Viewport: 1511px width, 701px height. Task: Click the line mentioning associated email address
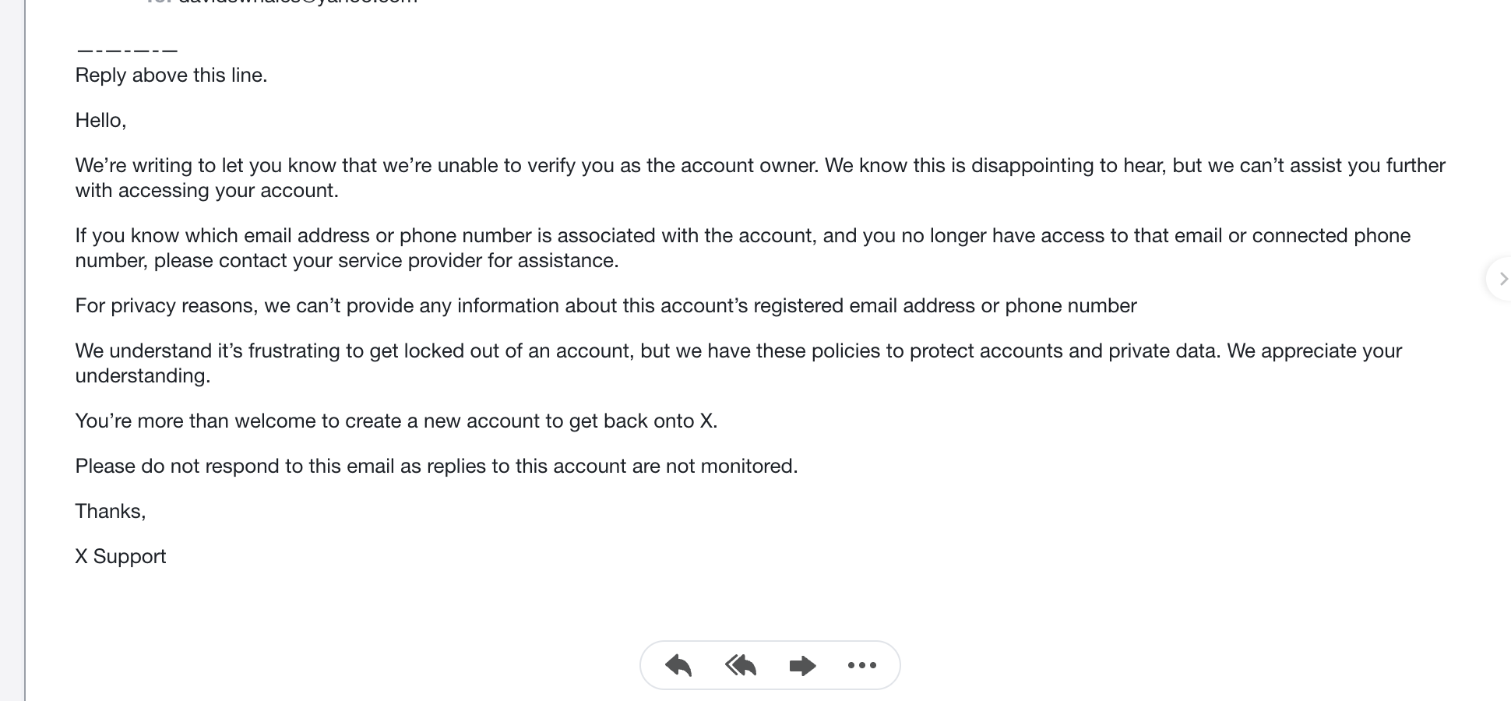(743, 236)
